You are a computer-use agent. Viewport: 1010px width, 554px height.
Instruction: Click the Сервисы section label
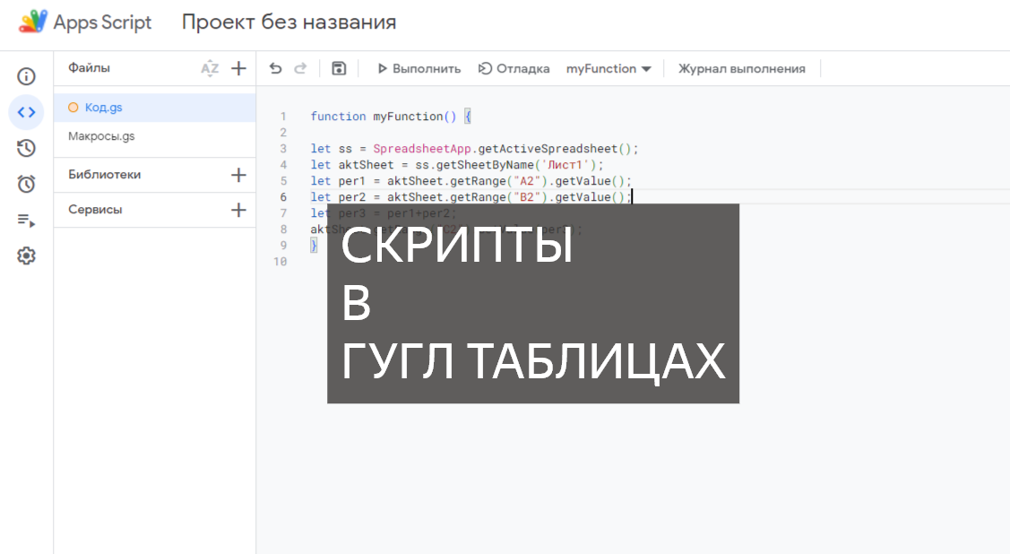pos(95,210)
